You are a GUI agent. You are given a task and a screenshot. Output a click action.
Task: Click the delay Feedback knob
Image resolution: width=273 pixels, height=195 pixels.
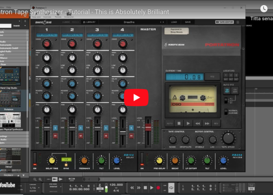[84, 161]
